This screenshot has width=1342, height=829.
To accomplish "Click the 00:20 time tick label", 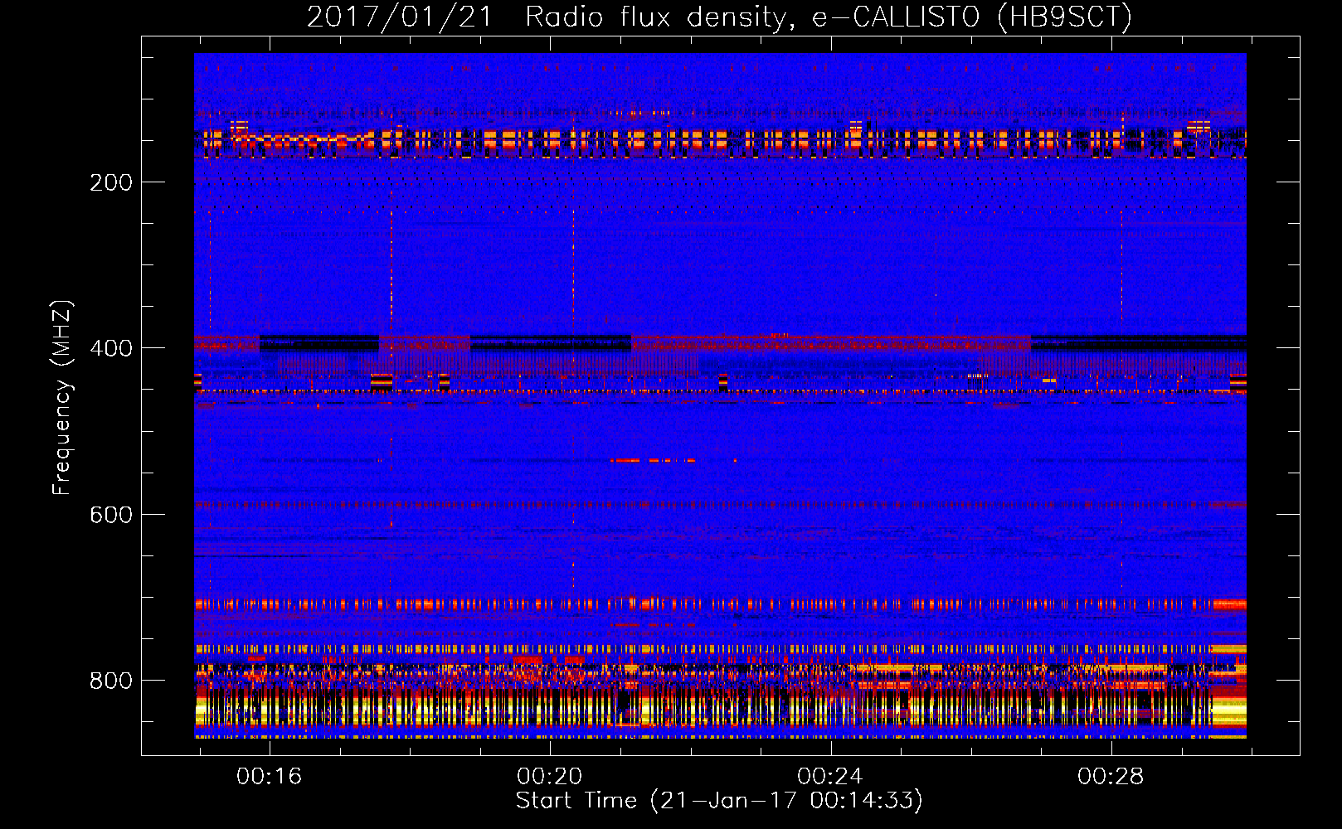I will [x=550, y=777].
